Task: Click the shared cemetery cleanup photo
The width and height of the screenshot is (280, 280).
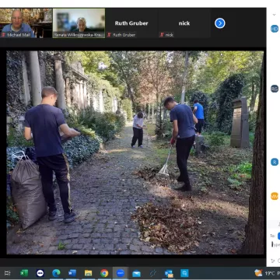Action: click(x=135, y=152)
